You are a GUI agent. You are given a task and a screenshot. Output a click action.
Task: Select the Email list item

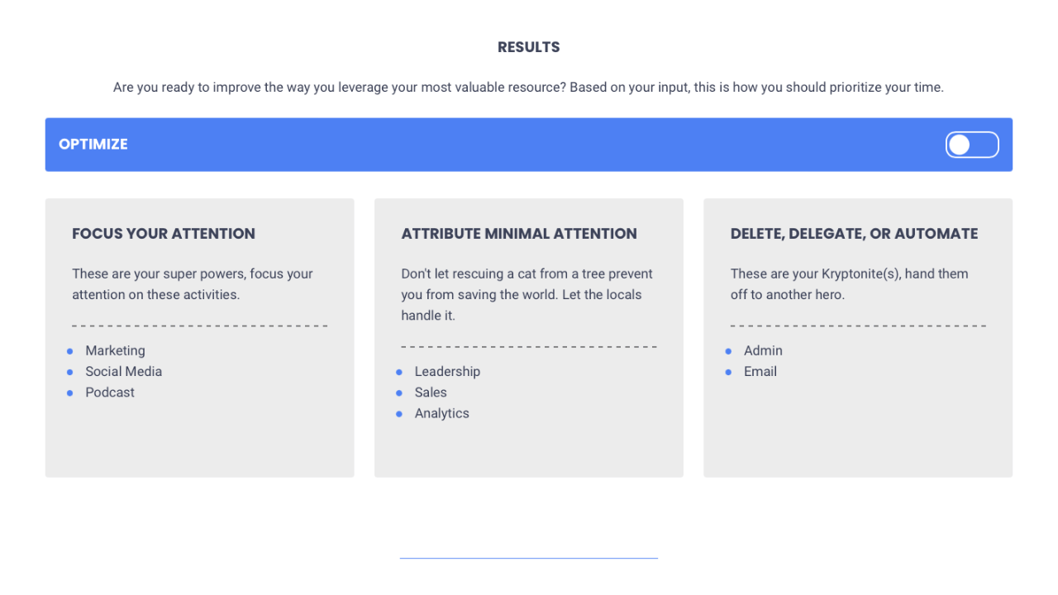click(760, 371)
